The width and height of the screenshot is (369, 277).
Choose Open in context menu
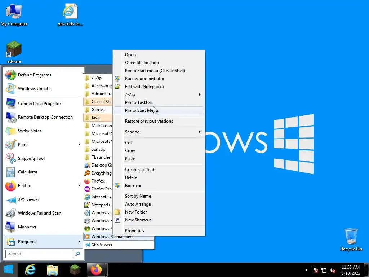[x=159, y=55]
